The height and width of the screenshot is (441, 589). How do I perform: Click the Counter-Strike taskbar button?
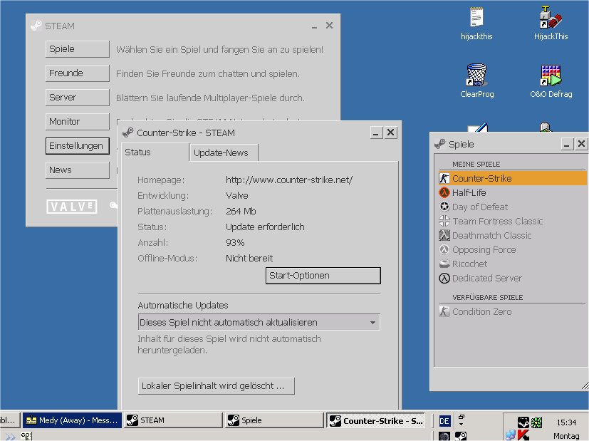[x=376, y=421]
